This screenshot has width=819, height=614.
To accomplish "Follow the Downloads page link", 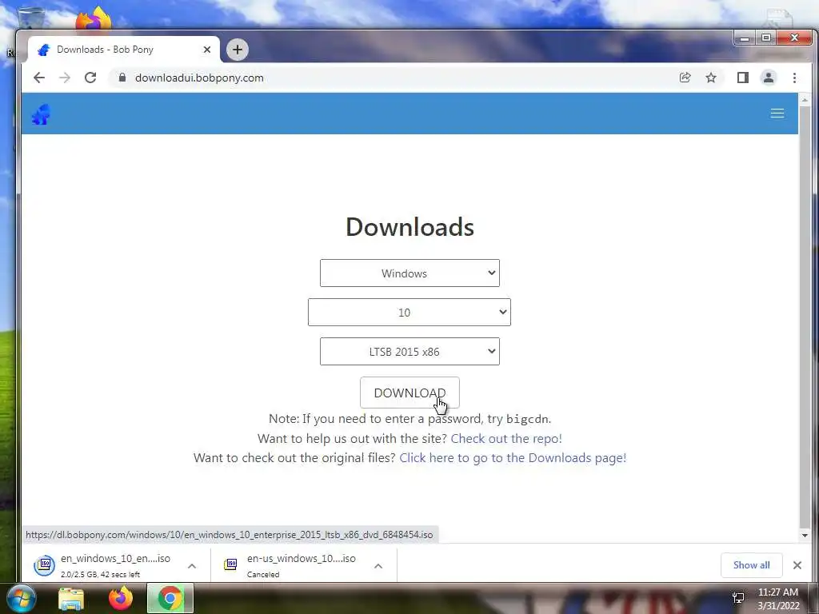I will pos(513,458).
